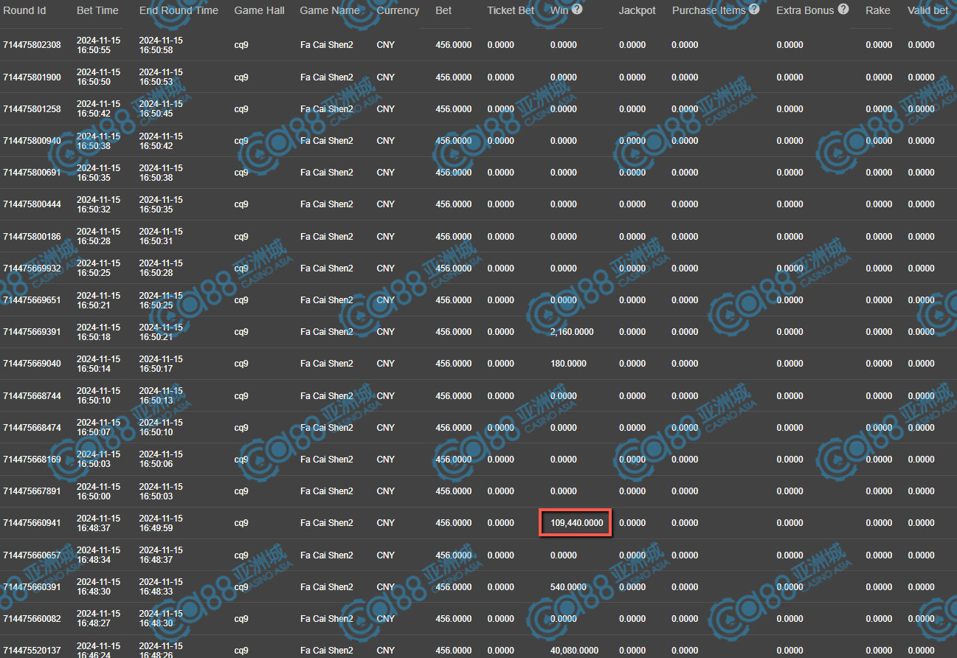This screenshot has width=957, height=658.
Task: Click round ID 714475668744
Action: click(x=32, y=396)
